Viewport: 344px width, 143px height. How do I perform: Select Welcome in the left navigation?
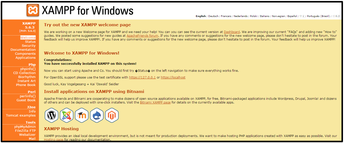28,38
